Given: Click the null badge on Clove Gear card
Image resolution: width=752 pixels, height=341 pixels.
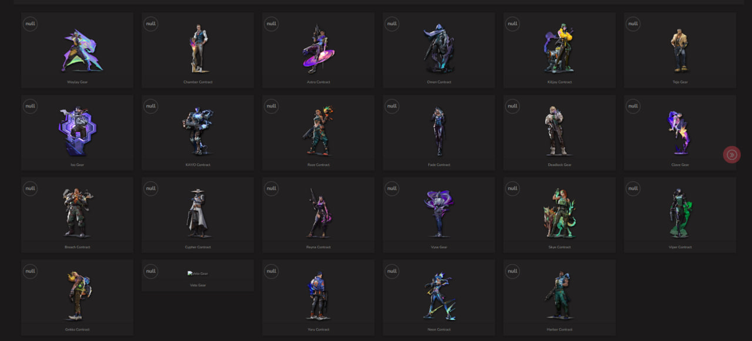Looking at the screenshot, I should pyautogui.click(x=633, y=106).
